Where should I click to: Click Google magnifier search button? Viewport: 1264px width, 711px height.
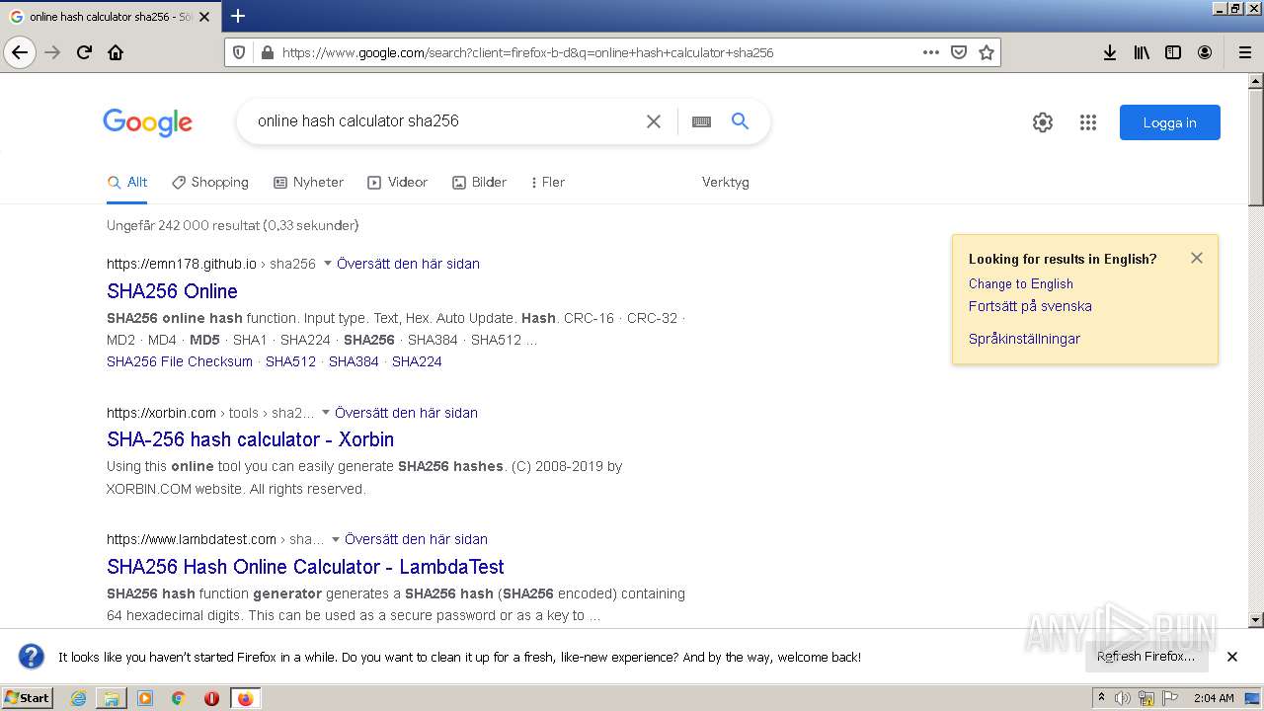[x=740, y=120]
